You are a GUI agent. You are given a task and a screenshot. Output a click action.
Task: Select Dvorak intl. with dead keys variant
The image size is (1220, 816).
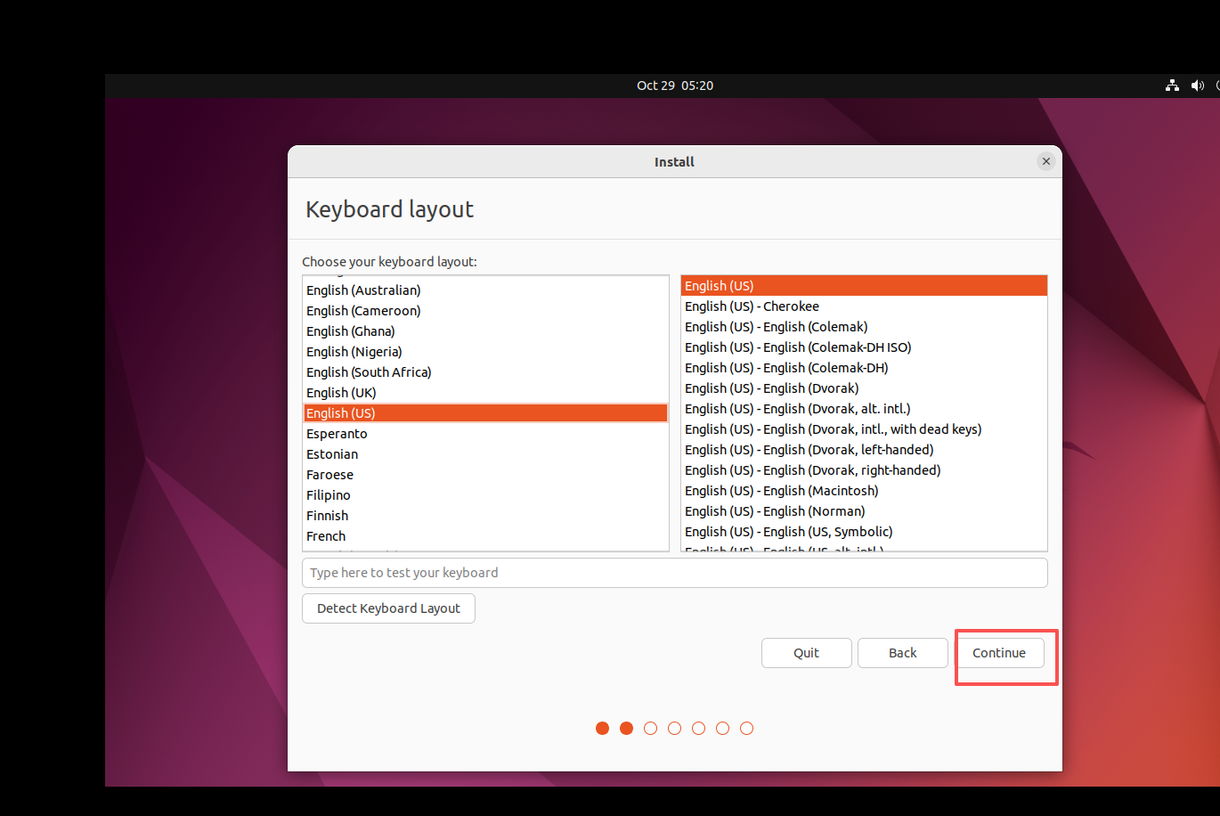(864, 429)
